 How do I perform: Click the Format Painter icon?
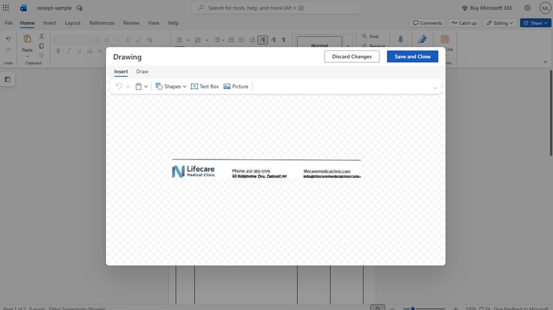coord(42,56)
